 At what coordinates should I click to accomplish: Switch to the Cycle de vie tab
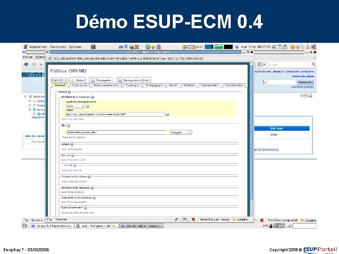pos(80,85)
